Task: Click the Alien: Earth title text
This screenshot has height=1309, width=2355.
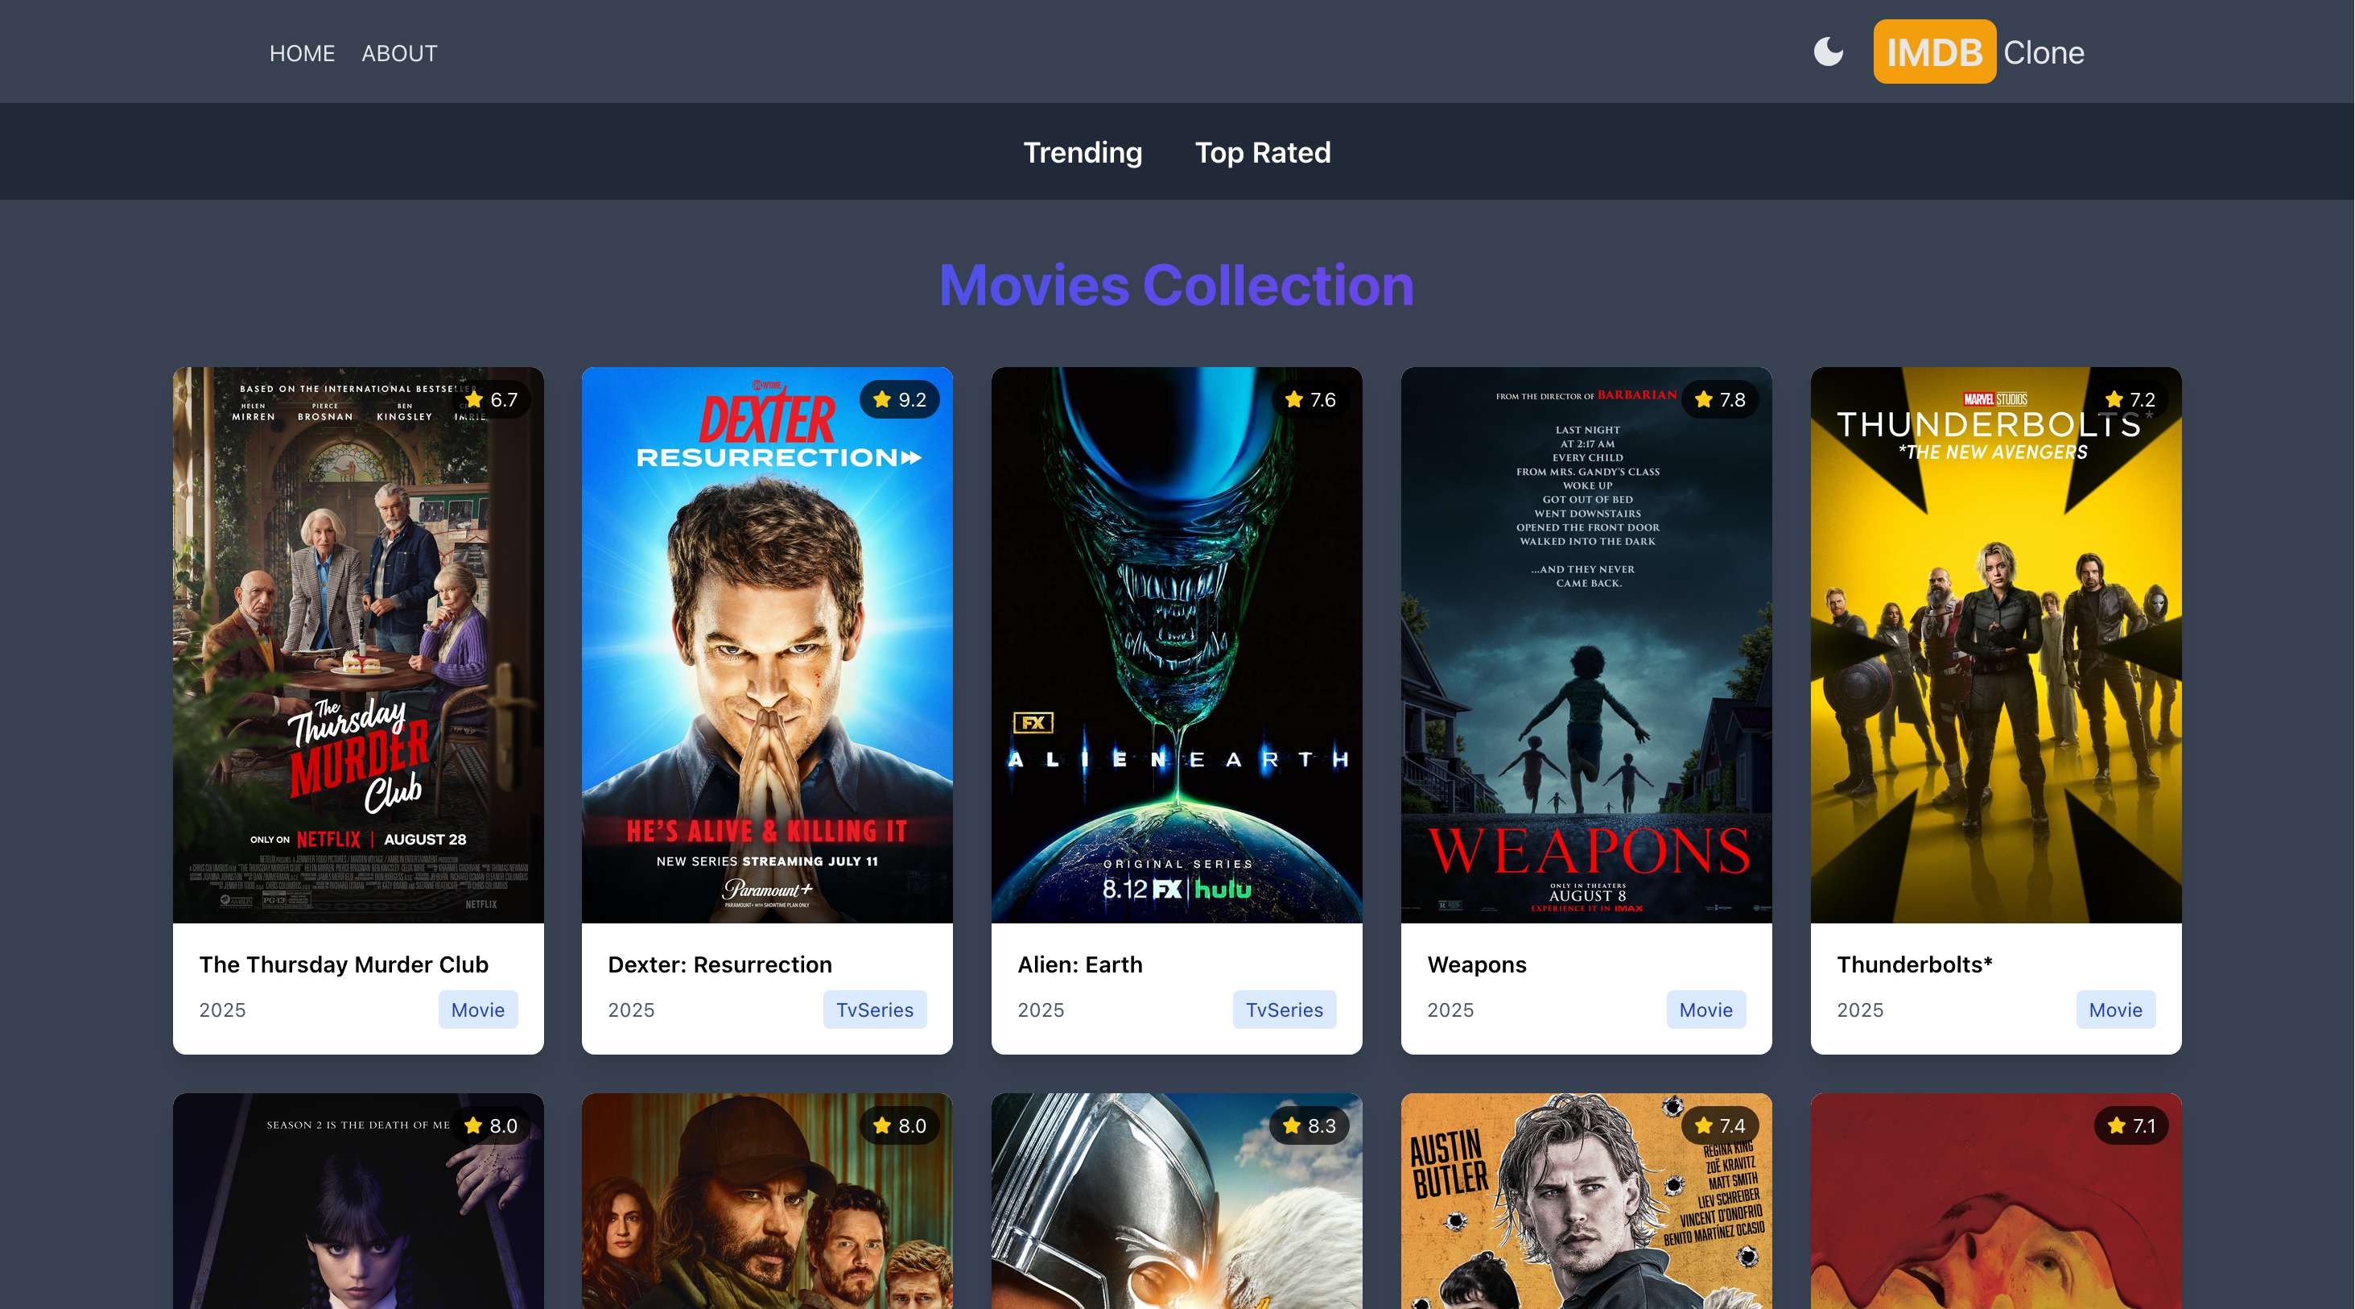Action: pyautogui.click(x=1079, y=964)
